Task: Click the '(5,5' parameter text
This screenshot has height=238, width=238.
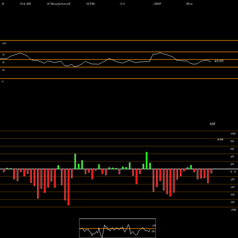Action: point(122,4)
